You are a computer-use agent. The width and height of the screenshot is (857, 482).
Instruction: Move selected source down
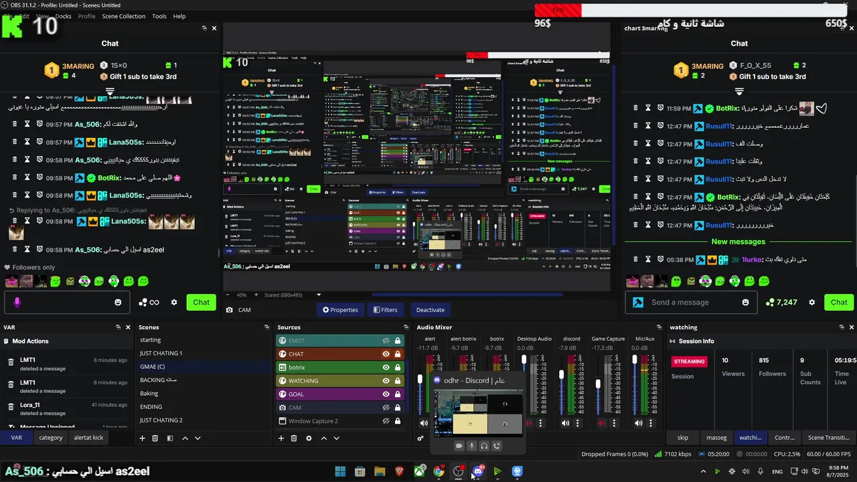tap(336, 438)
